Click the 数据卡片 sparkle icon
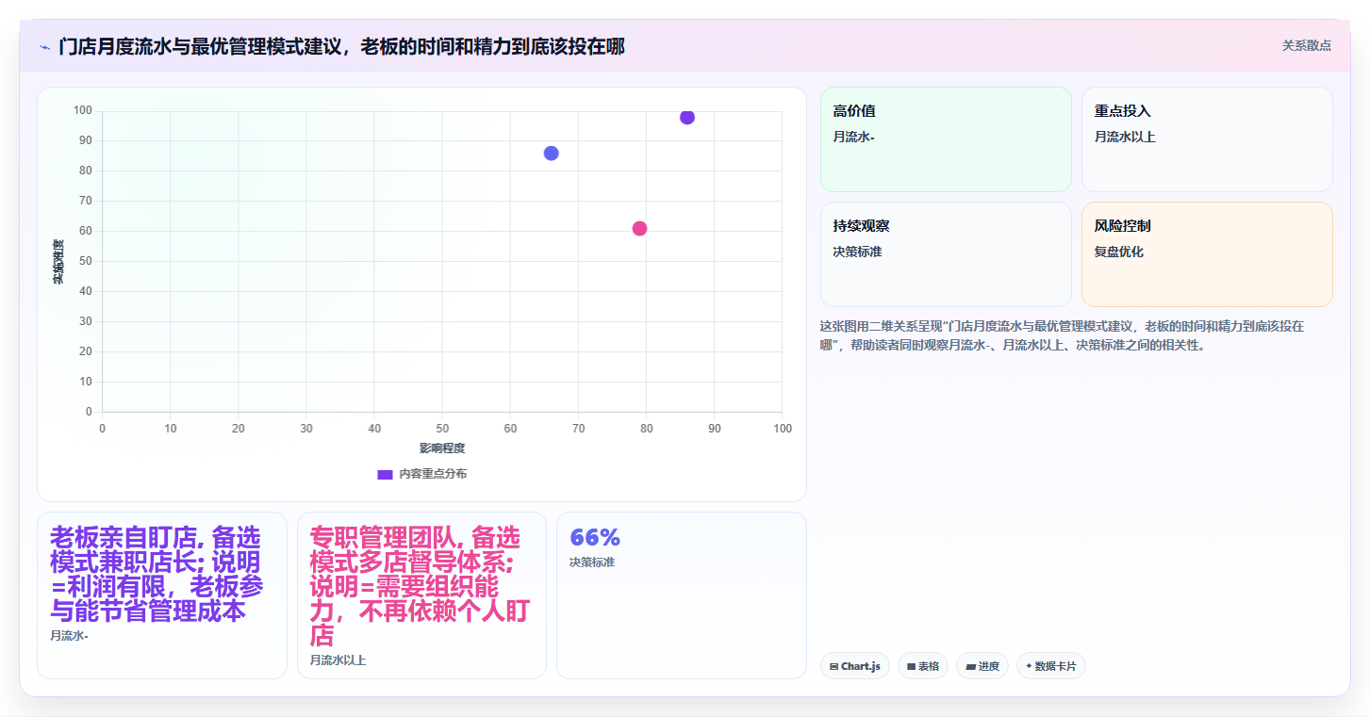This screenshot has width=1370, height=717. pos(1029,666)
